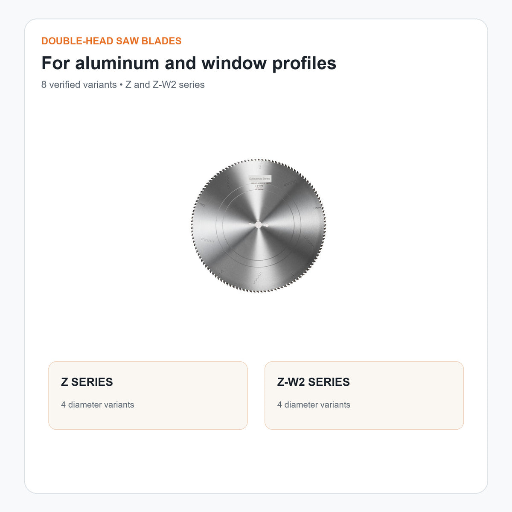Click the wavy slot at blade's lower left
Image resolution: width=512 pixels, height=512 pixels.
pos(207,240)
